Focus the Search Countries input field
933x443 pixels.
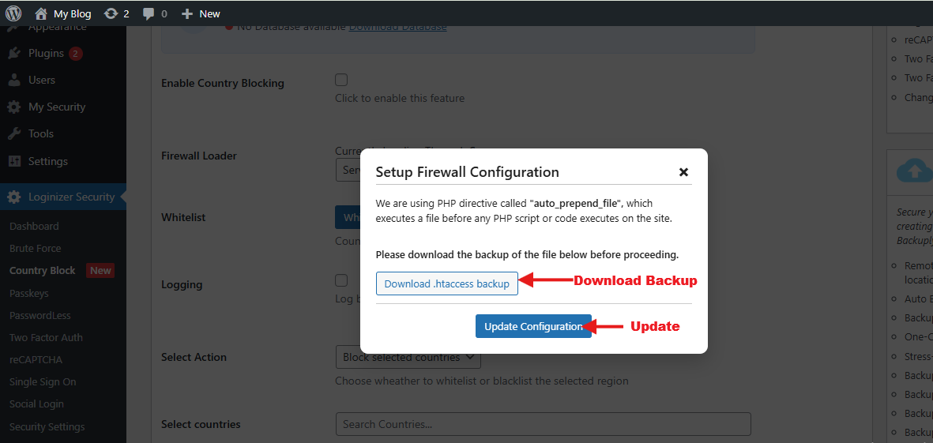click(543, 424)
